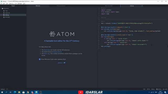Screen dimensions: 168x94
Task: Click the 'import time' code line
Action: (105, 14)
